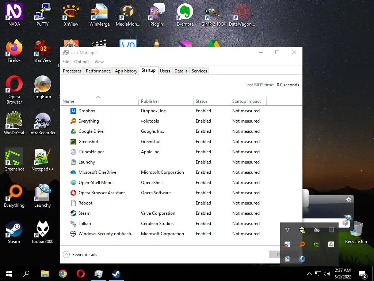Select the Everything magnifier icon in startup list
The width and height of the screenshot is (374, 281).
(73, 121)
